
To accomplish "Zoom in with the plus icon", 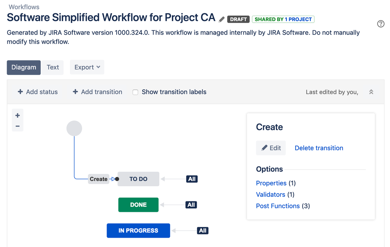I will (18, 116).
